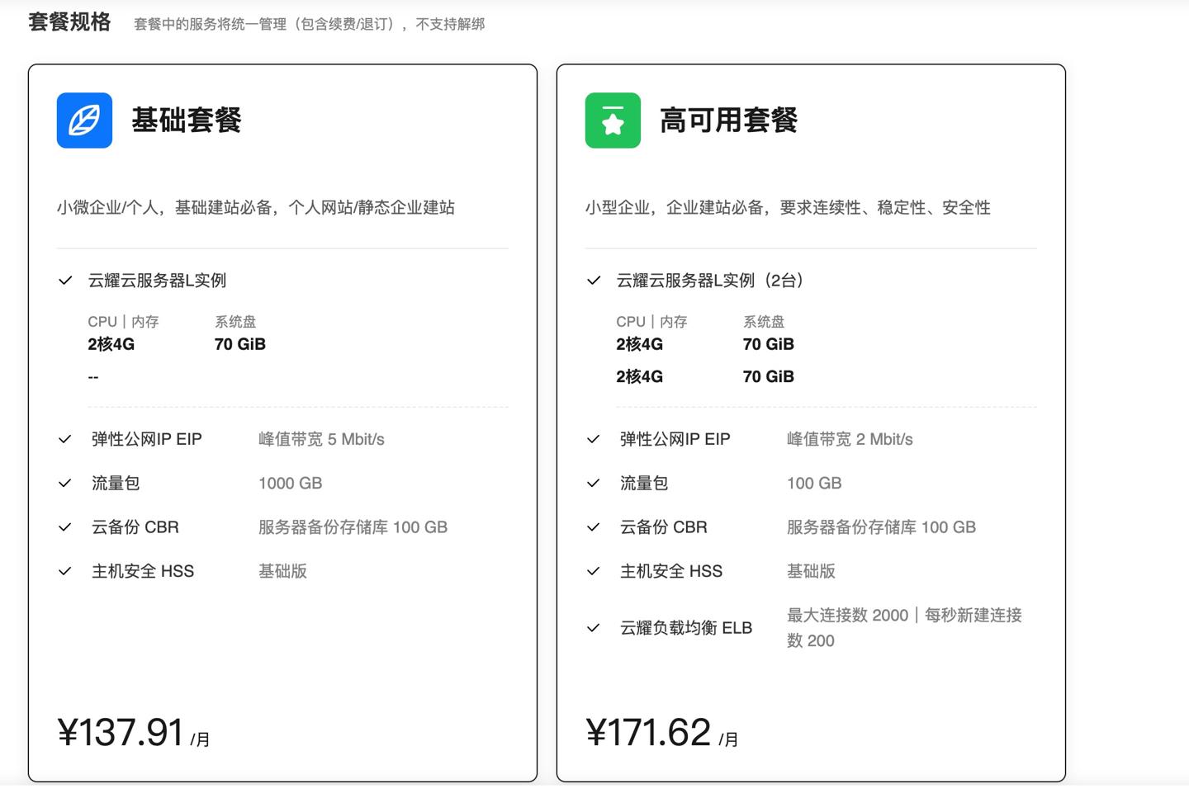Click the checkmark next to 云耀云服务器L实例

65,281
